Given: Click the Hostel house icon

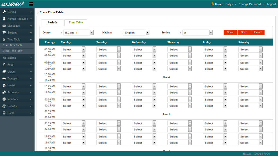Looking at the screenshot, I should tap(4, 85).
